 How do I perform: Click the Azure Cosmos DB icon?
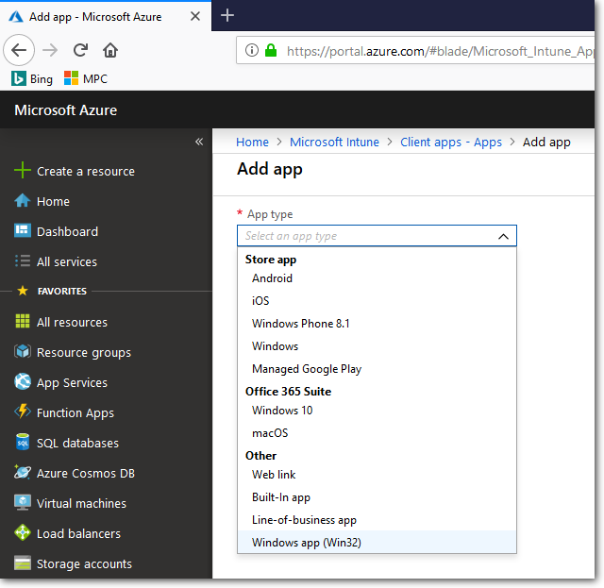(23, 473)
